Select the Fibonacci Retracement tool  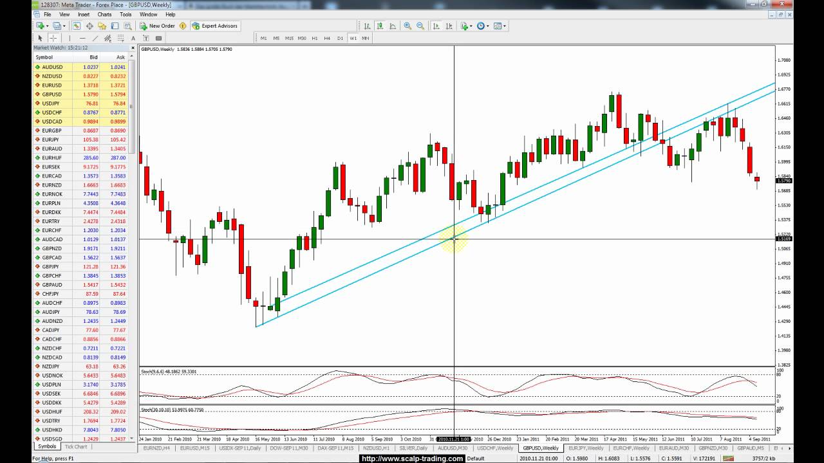(x=121, y=38)
